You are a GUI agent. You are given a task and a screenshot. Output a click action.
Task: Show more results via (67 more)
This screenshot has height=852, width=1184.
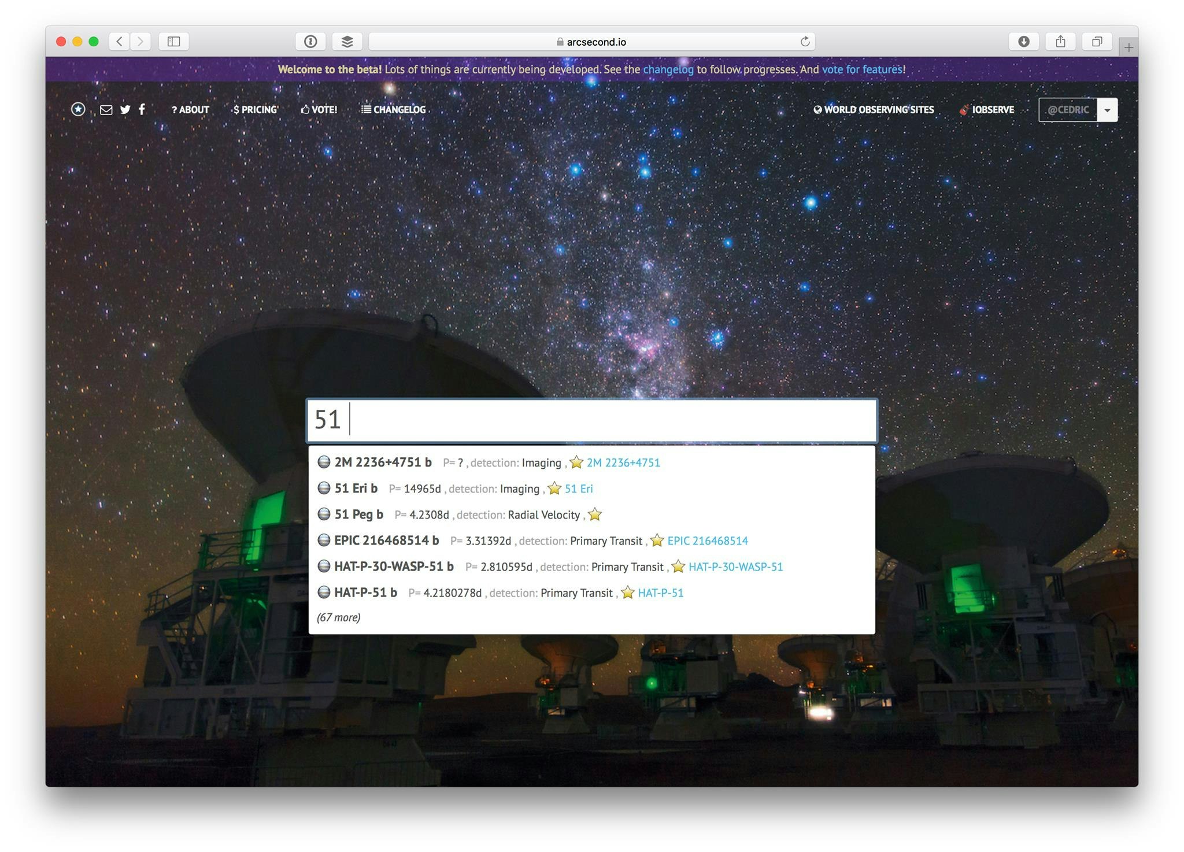339,617
